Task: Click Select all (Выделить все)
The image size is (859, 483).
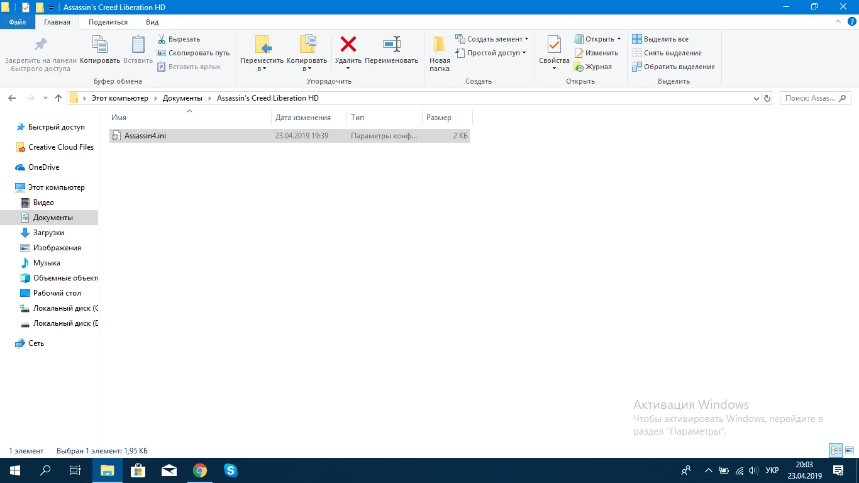Action: (x=660, y=39)
